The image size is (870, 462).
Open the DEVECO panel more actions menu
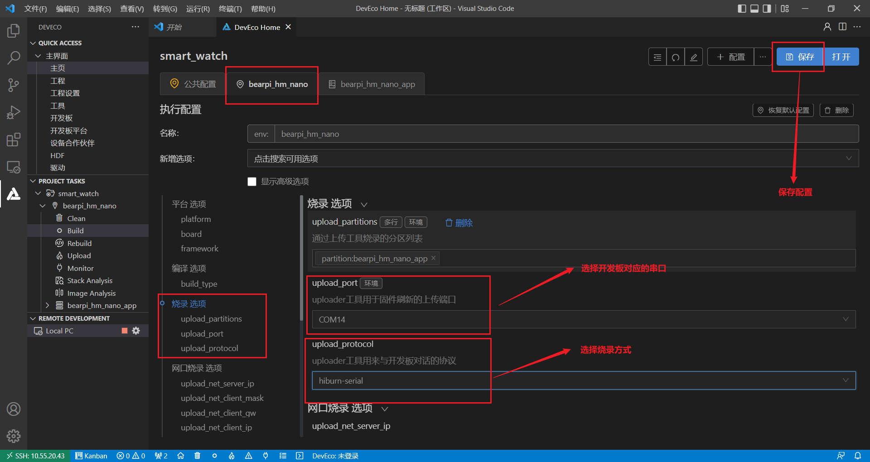point(135,27)
